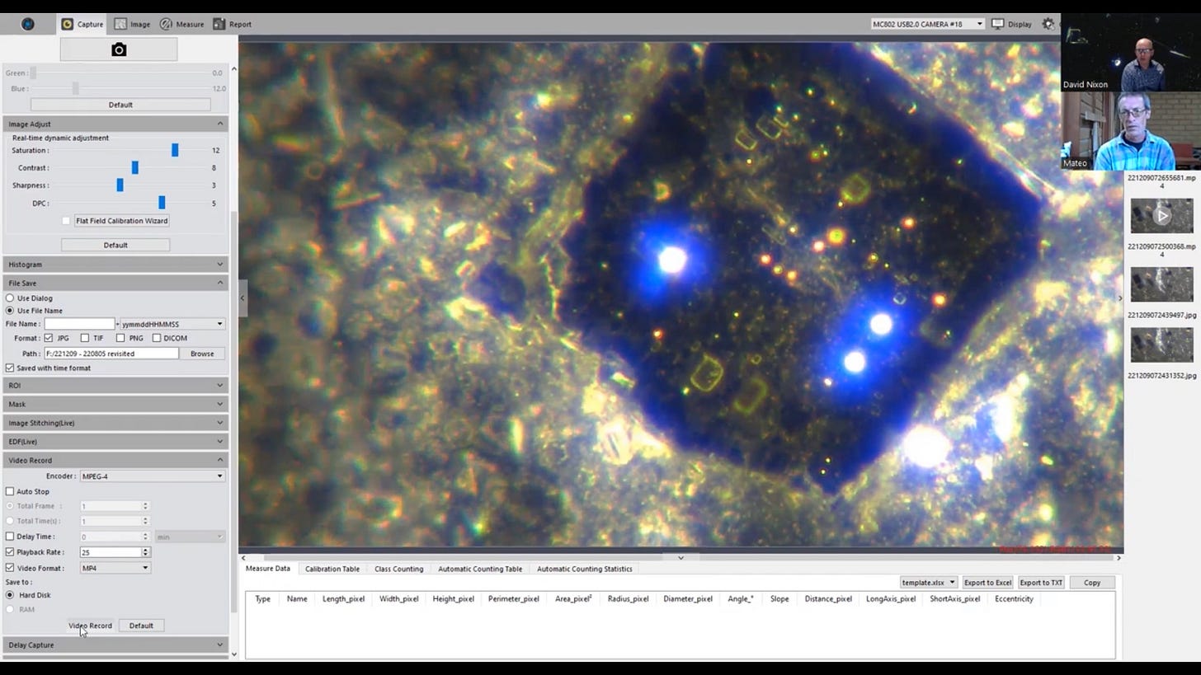Viewport: 1201px width, 675px height.
Task: Collapse the Image Adjust section
Action: [115, 124]
